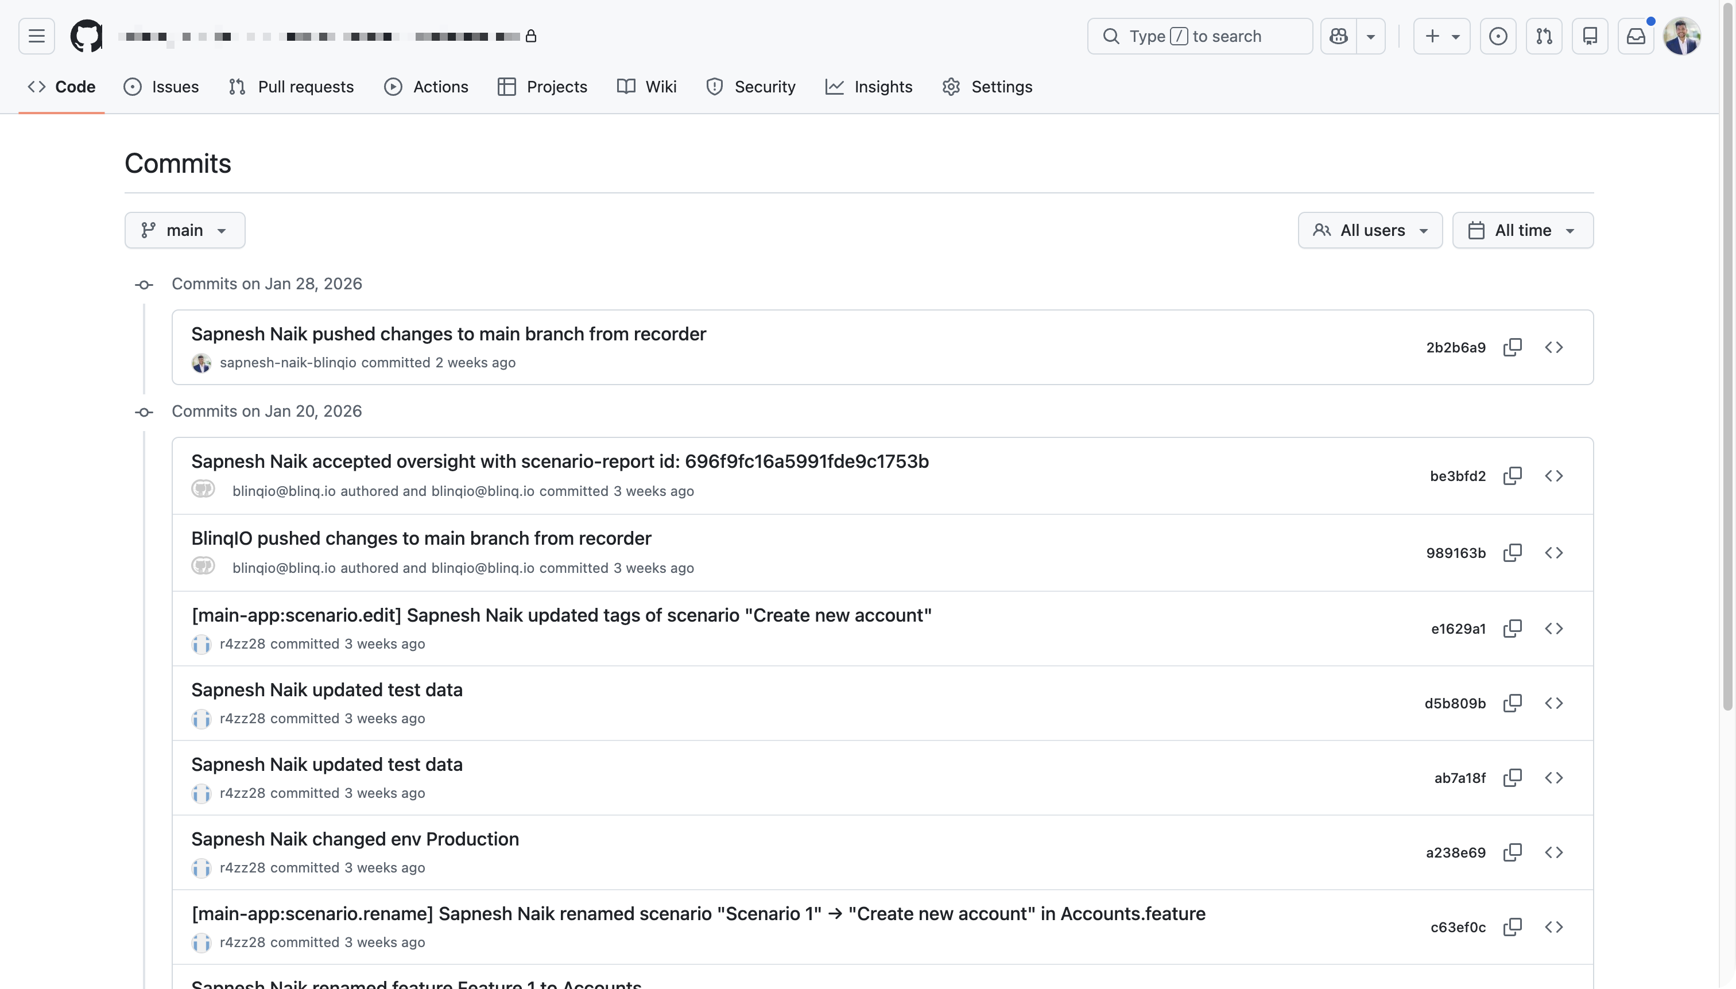The width and height of the screenshot is (1736, 989).
Task: Click the GitHub Octocat logo
Action: [86, 36]
